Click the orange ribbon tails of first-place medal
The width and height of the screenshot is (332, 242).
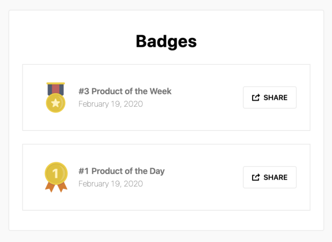[56, 187]
